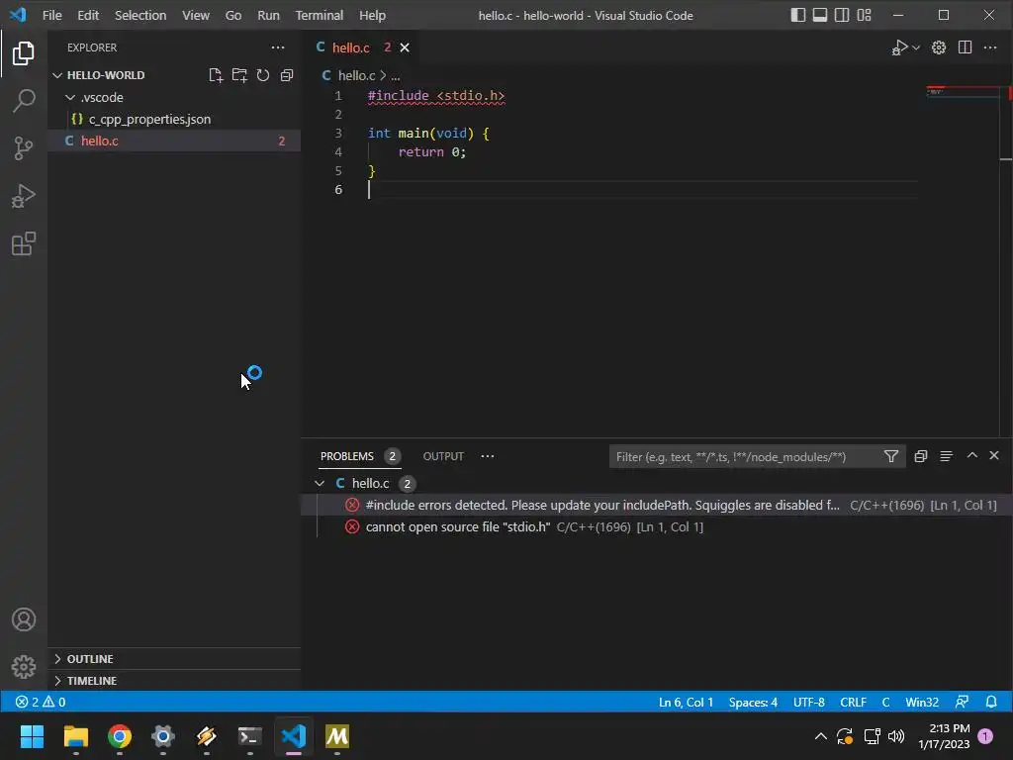This screenshot has width=1013, height=760.
Task: Open the View menu
Action: click(196, 15)
